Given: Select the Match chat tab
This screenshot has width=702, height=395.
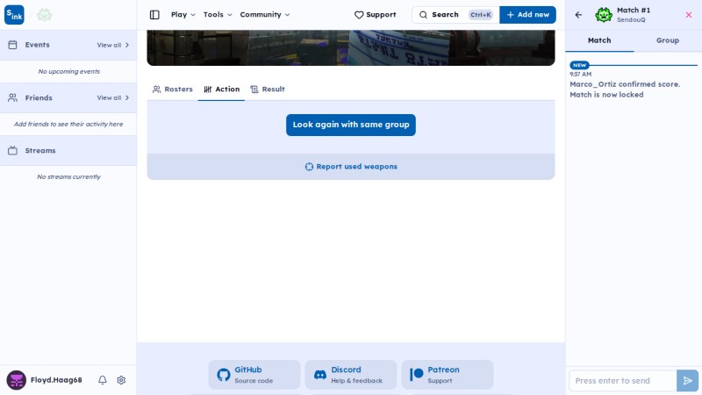Looking at the screenshot, I should [599, 40].
